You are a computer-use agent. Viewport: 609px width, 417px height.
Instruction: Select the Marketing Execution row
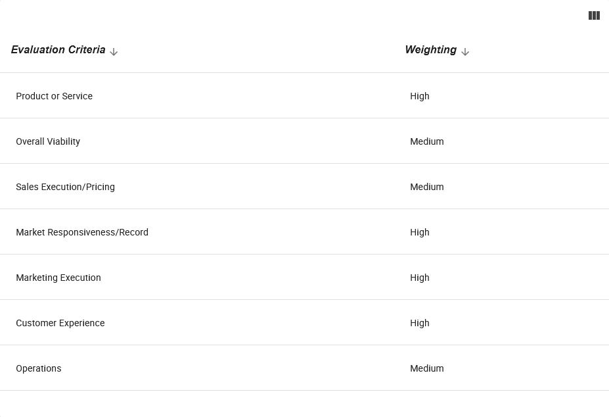click(x=305, y=278)
